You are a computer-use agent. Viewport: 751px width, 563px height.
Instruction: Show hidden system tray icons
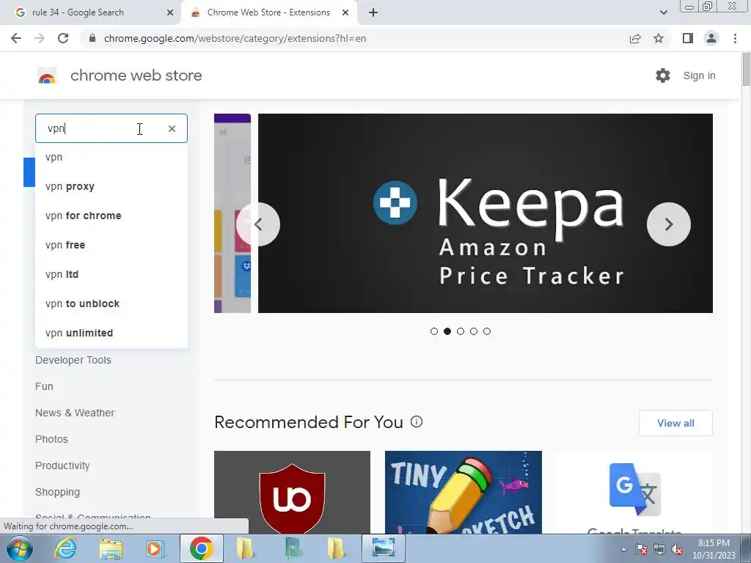pyautogui.click(x=623, y=549)
